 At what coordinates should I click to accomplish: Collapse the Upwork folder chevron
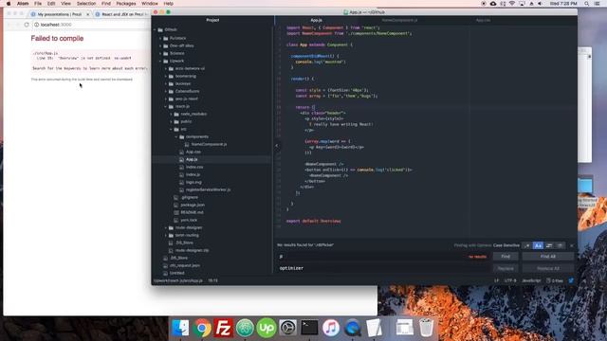click(x=160, y=61)
